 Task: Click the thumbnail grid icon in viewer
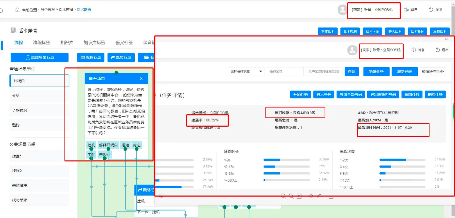(x=161, y=196)
